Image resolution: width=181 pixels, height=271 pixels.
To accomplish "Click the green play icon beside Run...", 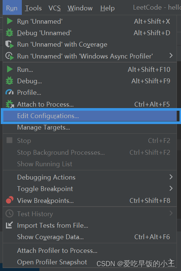I will pos(10,69).
